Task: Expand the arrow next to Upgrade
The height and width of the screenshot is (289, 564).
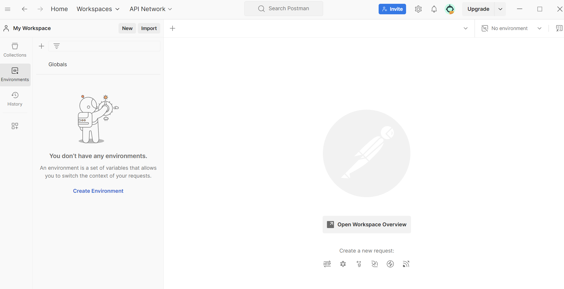Action: tap(500, 9)
